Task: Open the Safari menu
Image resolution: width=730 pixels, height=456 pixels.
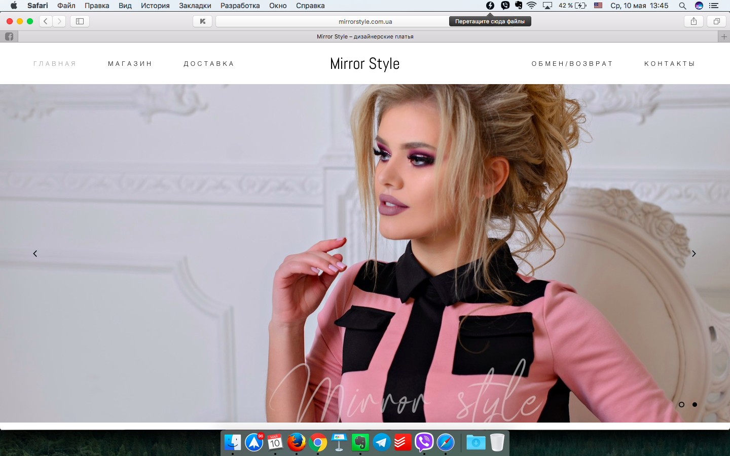Action: [x=38, y=6]
